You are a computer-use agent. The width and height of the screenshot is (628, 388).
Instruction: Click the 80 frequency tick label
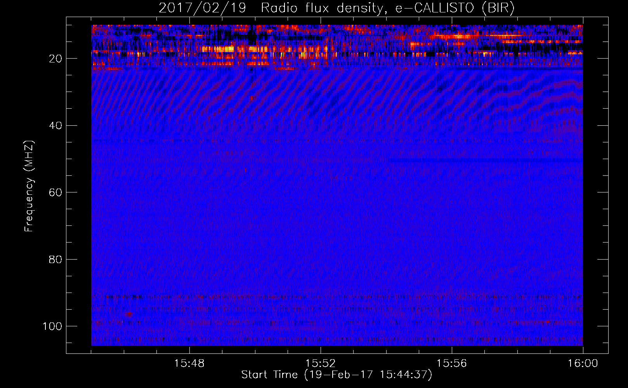56,259
